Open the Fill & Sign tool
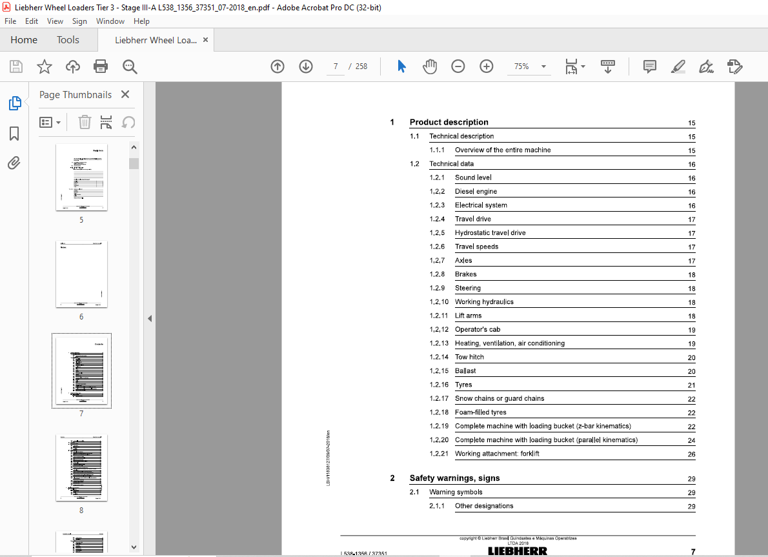Image resolution: width=768 pixels, height=557 pixels. pos(706,66)
